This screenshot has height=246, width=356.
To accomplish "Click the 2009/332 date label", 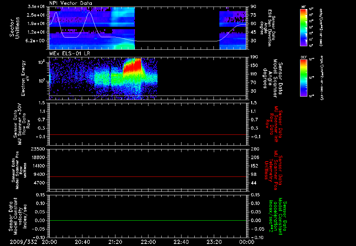I will [23, 242].
